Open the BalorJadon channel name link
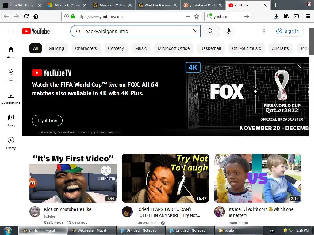This screenshot has height=235, width=314. (238, 223)
